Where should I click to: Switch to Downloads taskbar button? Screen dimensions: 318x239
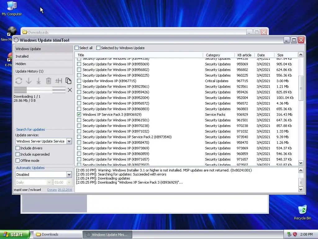click(x=57, y=234)
